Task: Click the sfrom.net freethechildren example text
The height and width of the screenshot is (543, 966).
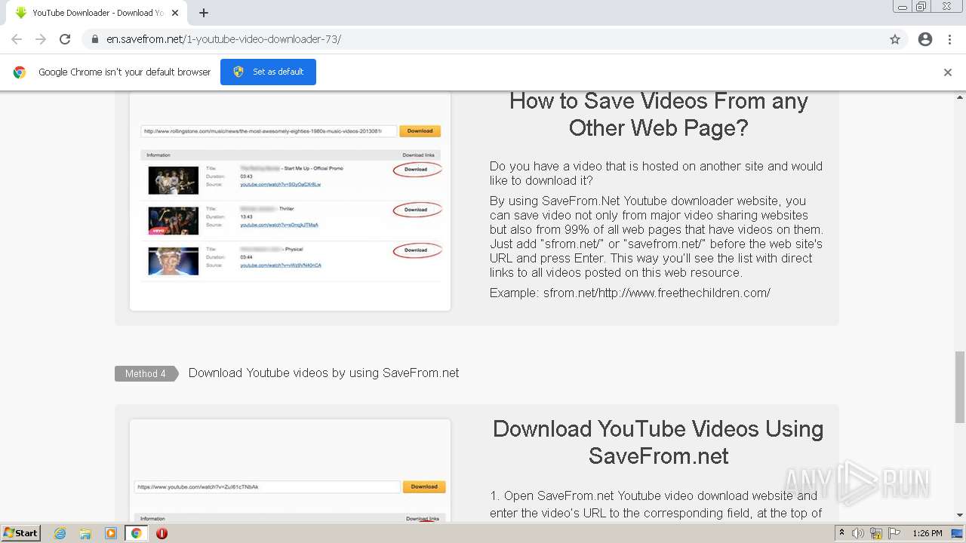Action: (x=630, y=293)
